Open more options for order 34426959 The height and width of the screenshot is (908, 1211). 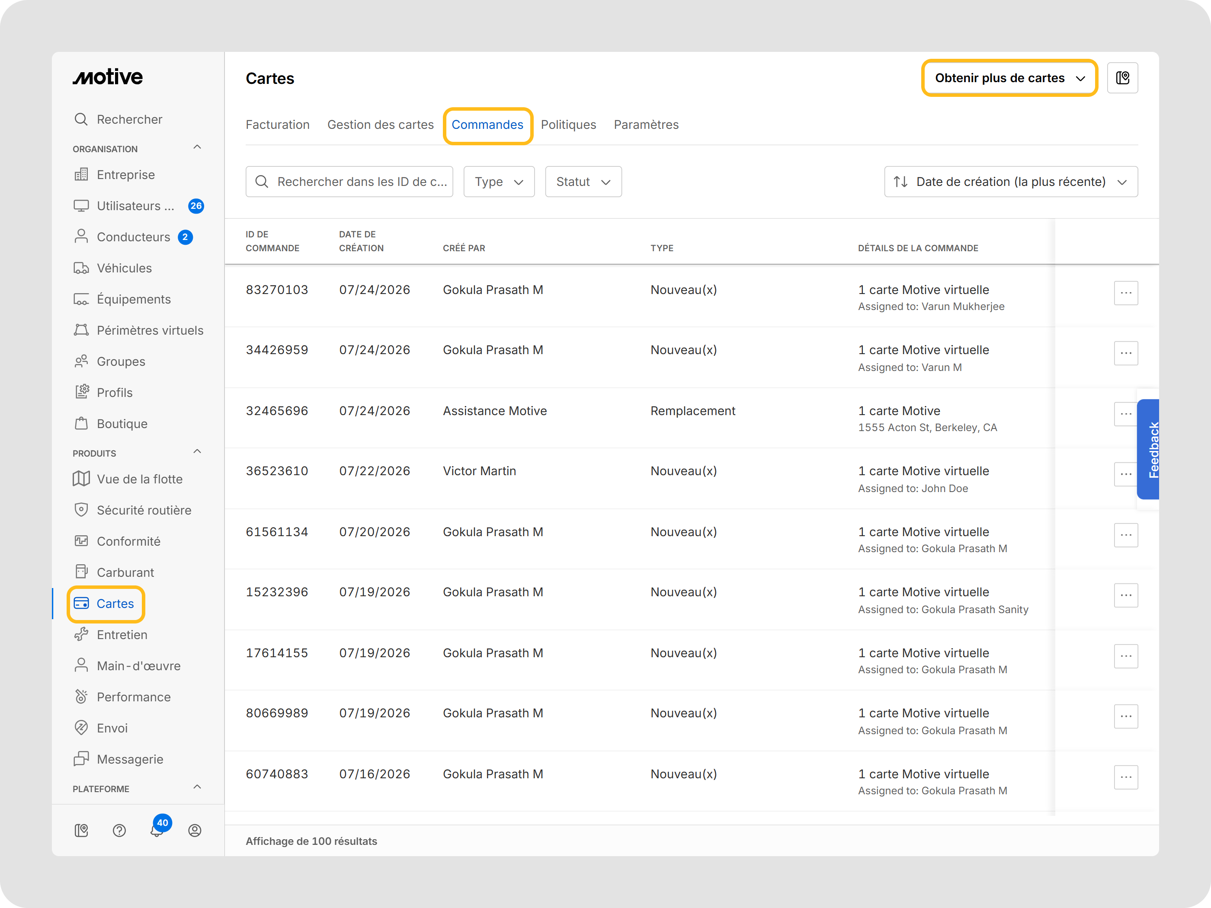(x=1126, y=354)
